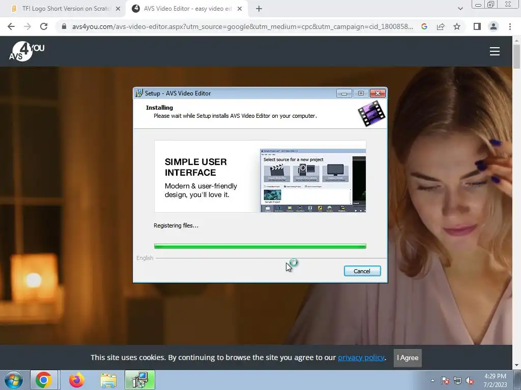
Task: Expand the tab search dropdown
Action: [460, 9]
